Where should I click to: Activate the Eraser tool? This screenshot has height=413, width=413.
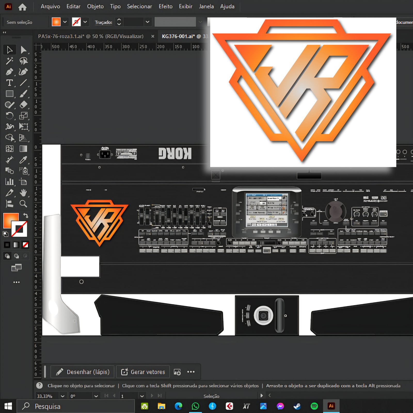pyautogui.click(x=23, y=105)
